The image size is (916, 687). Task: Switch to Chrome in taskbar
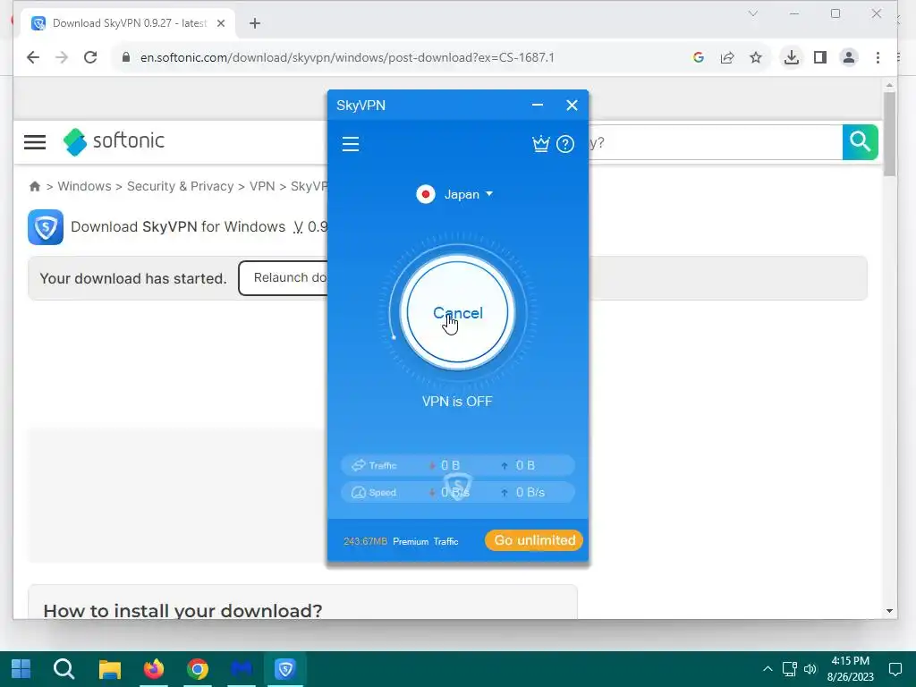point(198,669)
